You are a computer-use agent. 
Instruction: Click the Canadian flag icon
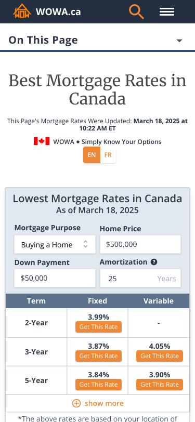click(42, 141)
